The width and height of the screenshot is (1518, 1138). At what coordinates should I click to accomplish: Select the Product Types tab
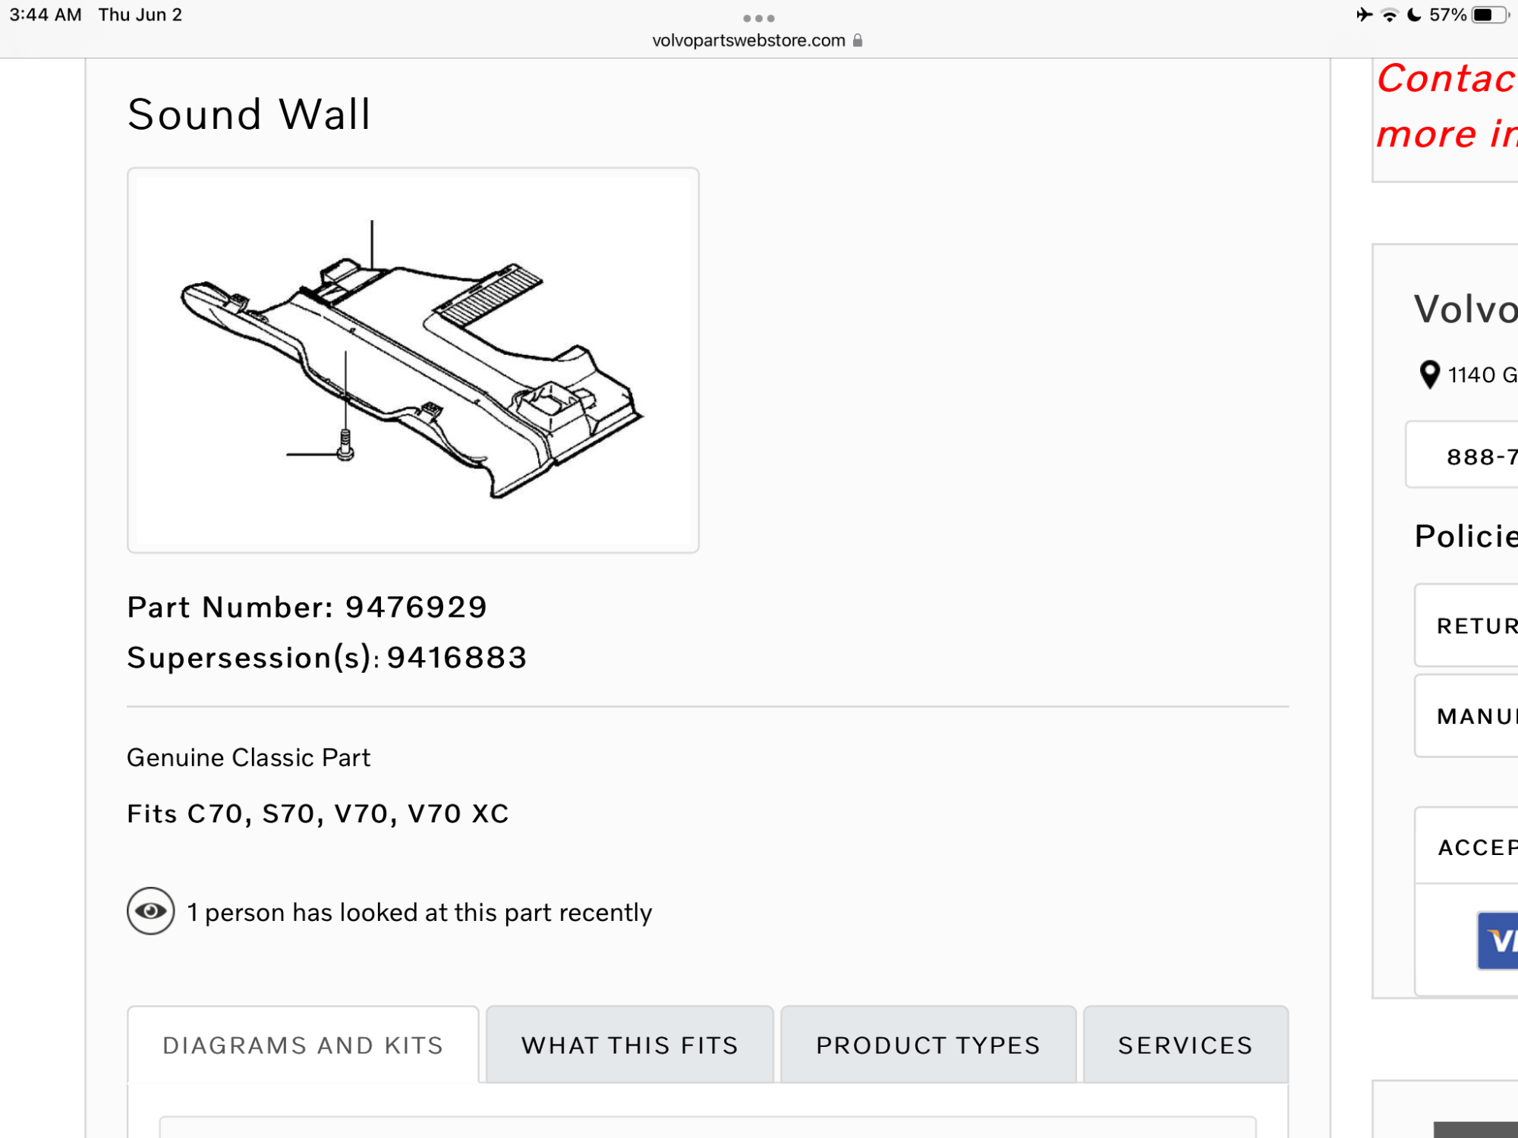point(927,1045)
